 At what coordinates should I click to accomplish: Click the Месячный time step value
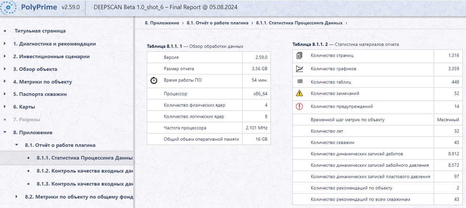point(448,120)
